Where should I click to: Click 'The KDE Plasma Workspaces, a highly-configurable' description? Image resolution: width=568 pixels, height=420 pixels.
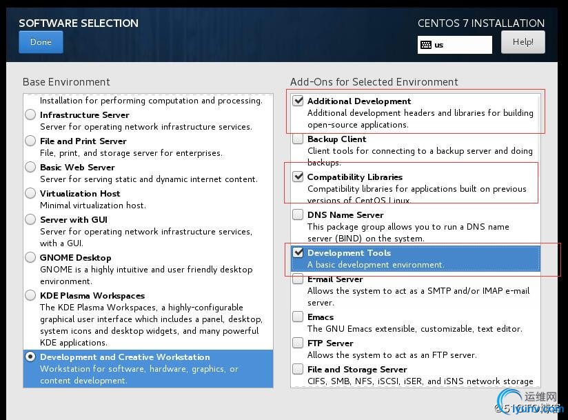tap(152, 325)
